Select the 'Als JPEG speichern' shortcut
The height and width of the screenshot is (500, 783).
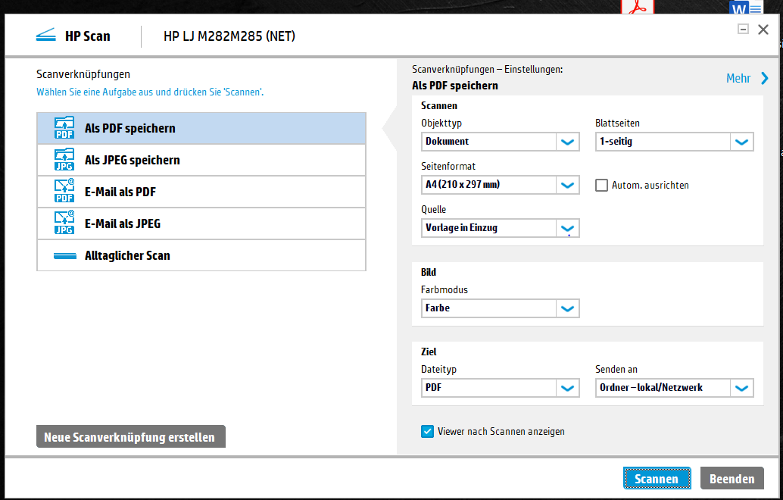[x=201, y=160]
